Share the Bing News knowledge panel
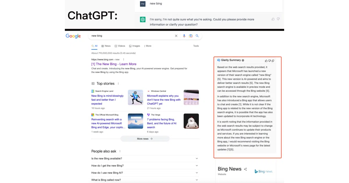The height and width of the screenshot is (183, 349). [245, 169]
